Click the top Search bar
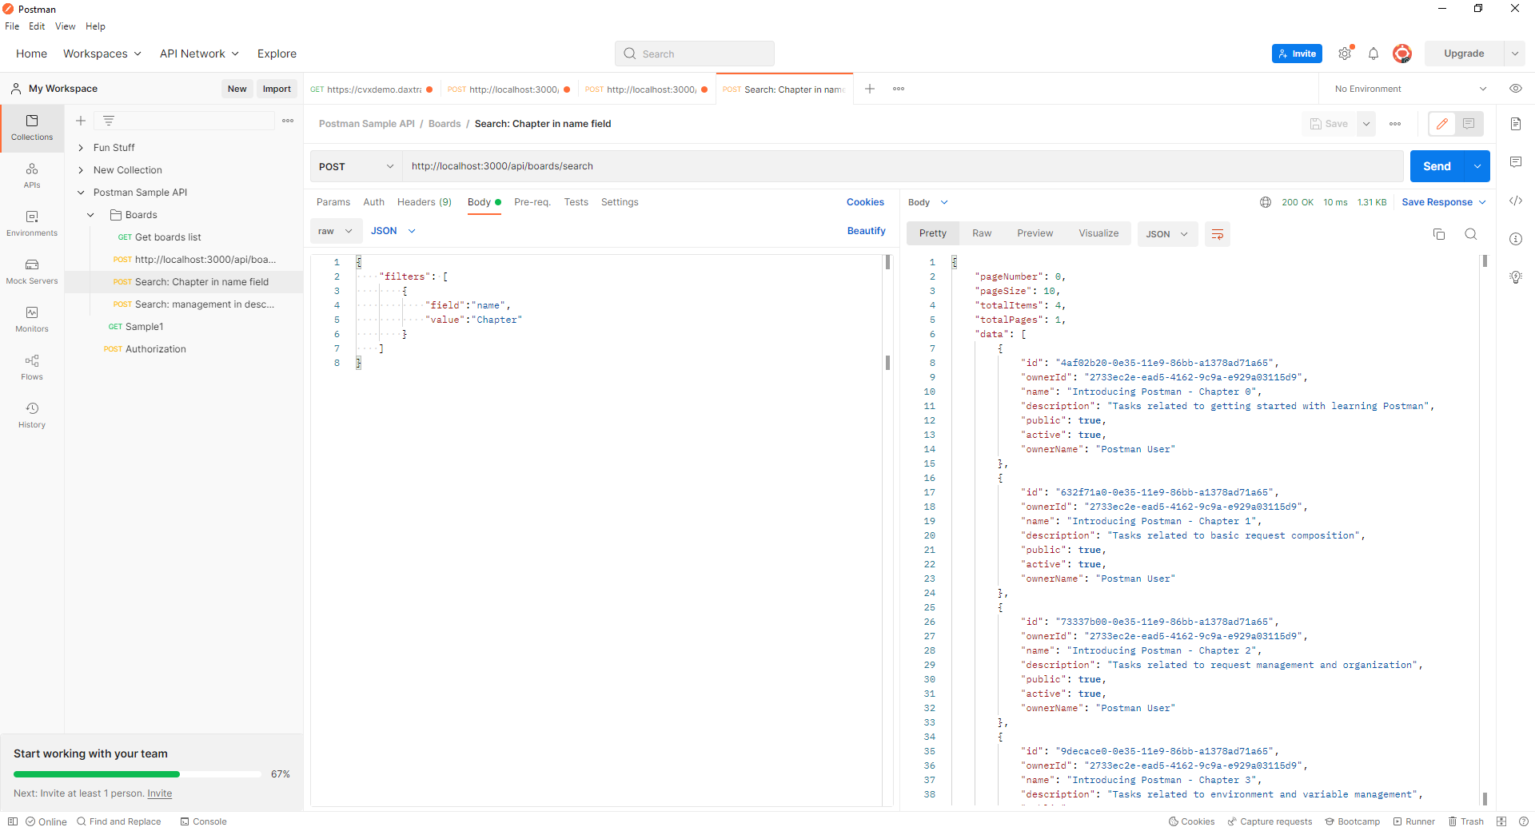The height and width of the screenshot is (831, 1535). tap(695, 54)
